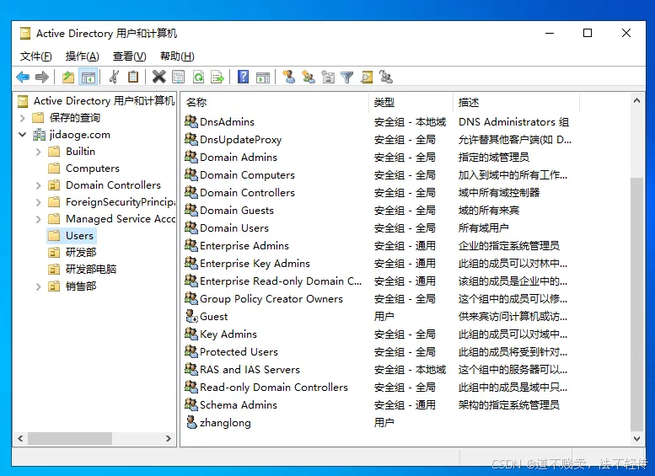Click the Delete X toolbar icon
This screenshot has width=655, height=476.
pyautogui.click(x=158, y=77)
